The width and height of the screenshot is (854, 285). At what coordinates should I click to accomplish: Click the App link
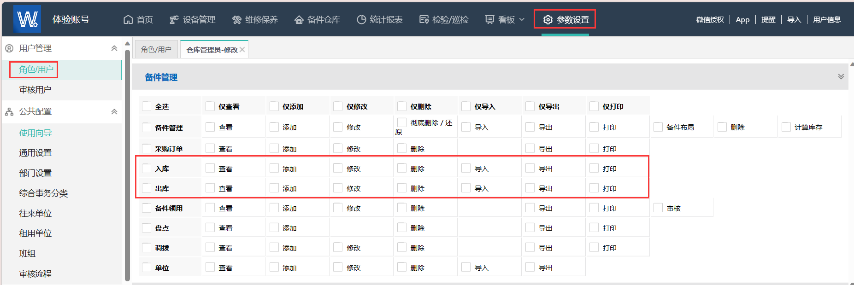point(742,20)
